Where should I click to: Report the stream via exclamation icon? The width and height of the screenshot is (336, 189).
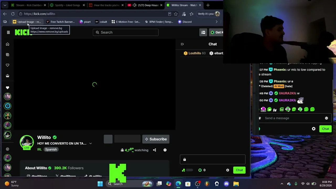coord(165,150)
